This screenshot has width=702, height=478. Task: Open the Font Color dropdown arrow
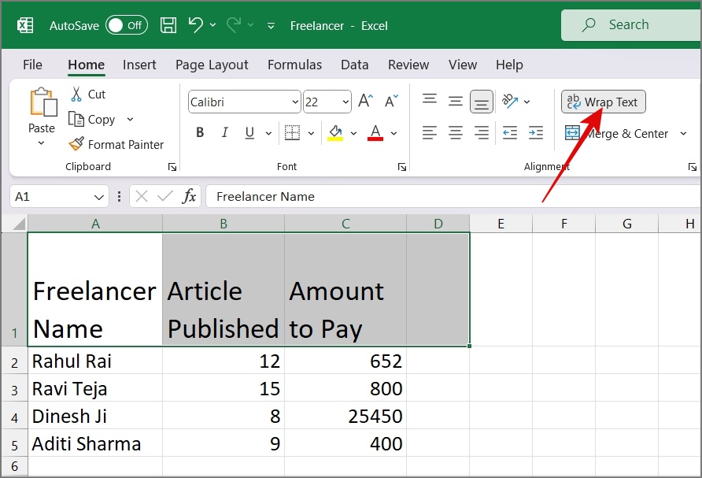tap(393, 133)
